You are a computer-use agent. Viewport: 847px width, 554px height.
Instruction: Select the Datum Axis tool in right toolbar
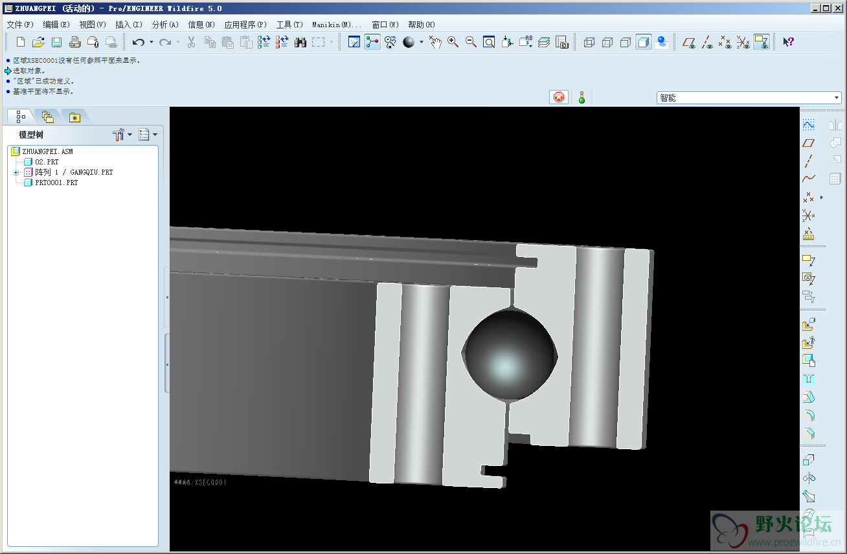(x=808, y=161)
